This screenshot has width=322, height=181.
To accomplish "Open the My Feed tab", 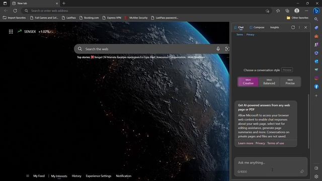I will [x=39, y=176].
